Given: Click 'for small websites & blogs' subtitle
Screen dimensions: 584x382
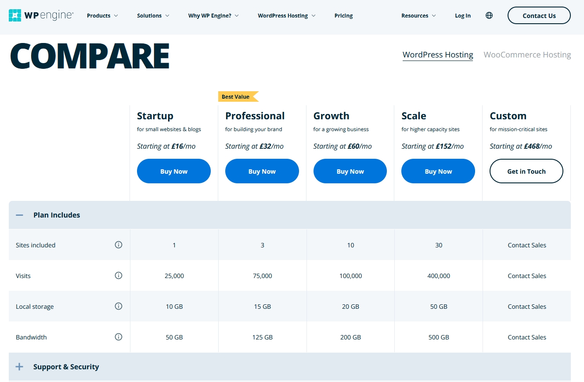Looking at the screenshot, I should click(169, 129).
